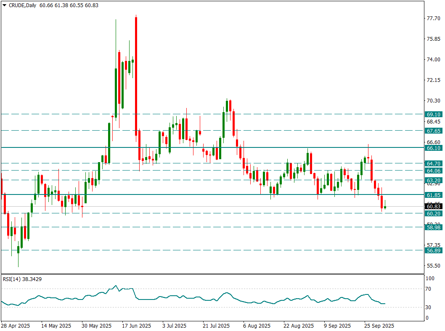Select the 69.10 price level label
Viewport: 445px width, 331px height.
[433, 114]
